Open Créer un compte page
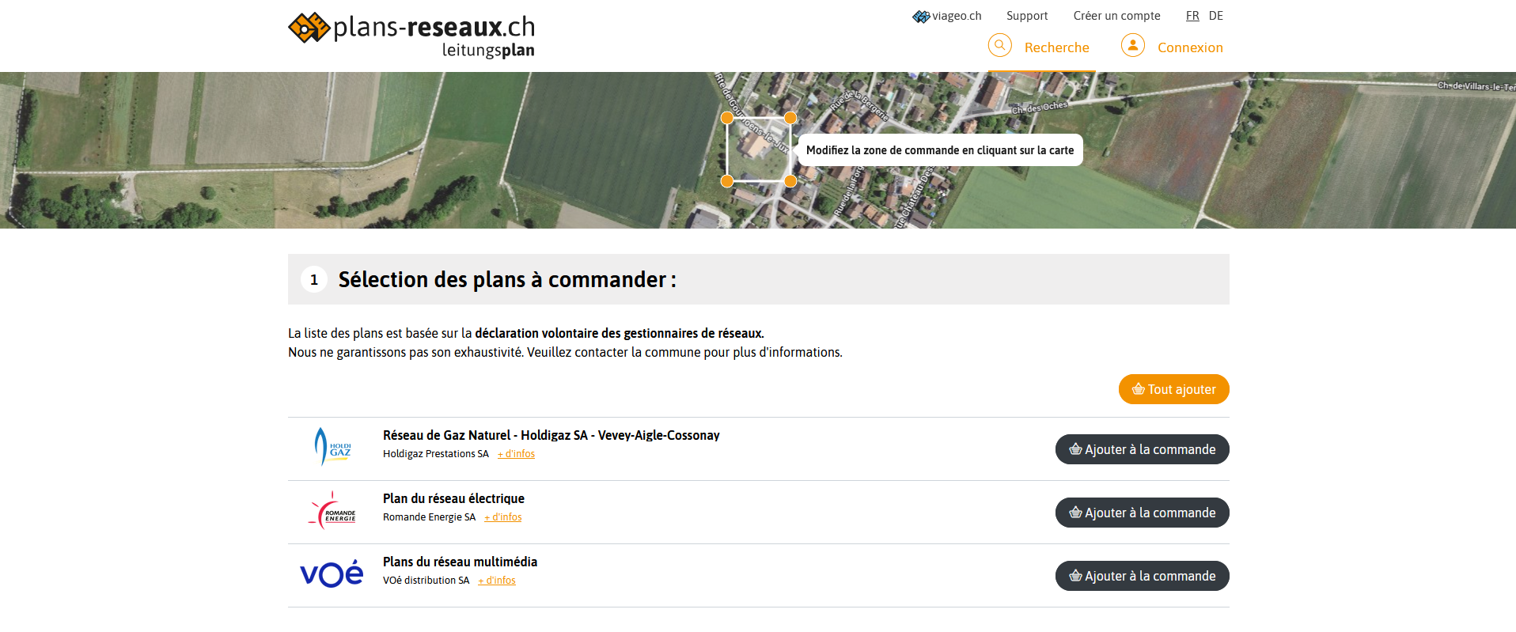 click(1116, 16)
